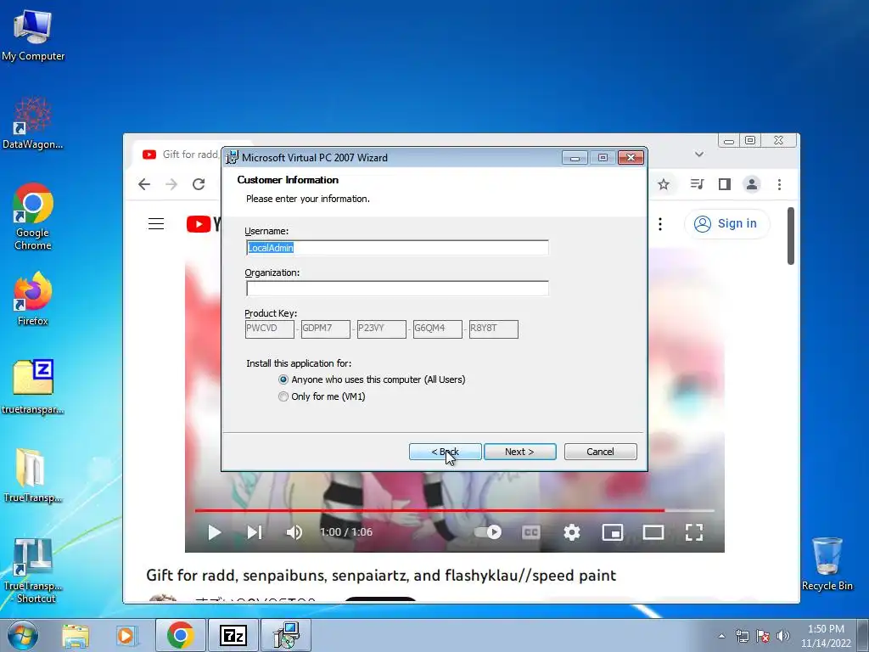Enable YouTube miniplayer
Viewport: 869px width, 652px height.
tap(613, 532)
